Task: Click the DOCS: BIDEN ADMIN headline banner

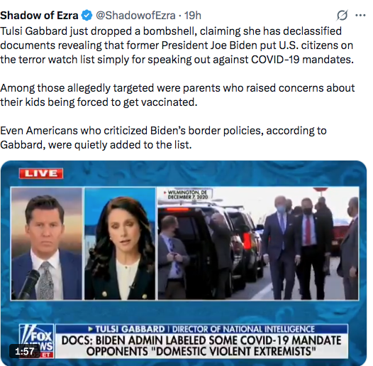Action: click(x=201, y=345)
